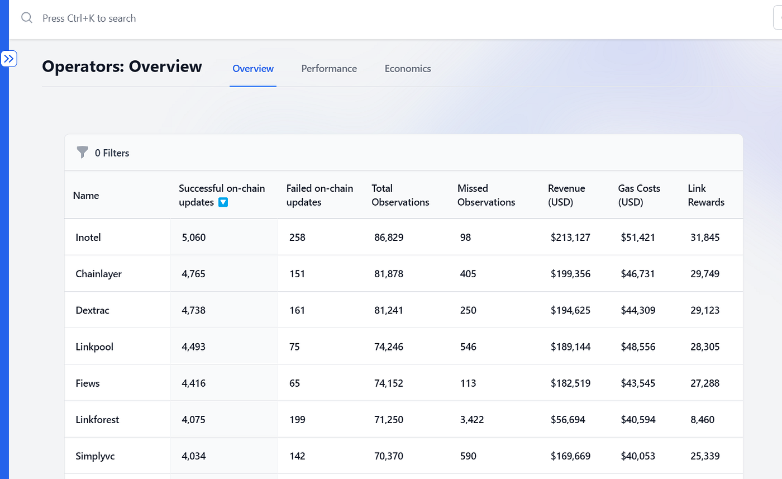
Task: Click Inotel's $213,127 revenue value
Action: click(570, 238)
